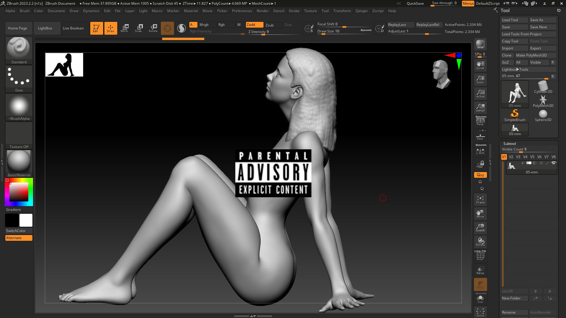Toggle Zsub sculpt mode
This screenshot has height=318, width=566.
[273, 25]
